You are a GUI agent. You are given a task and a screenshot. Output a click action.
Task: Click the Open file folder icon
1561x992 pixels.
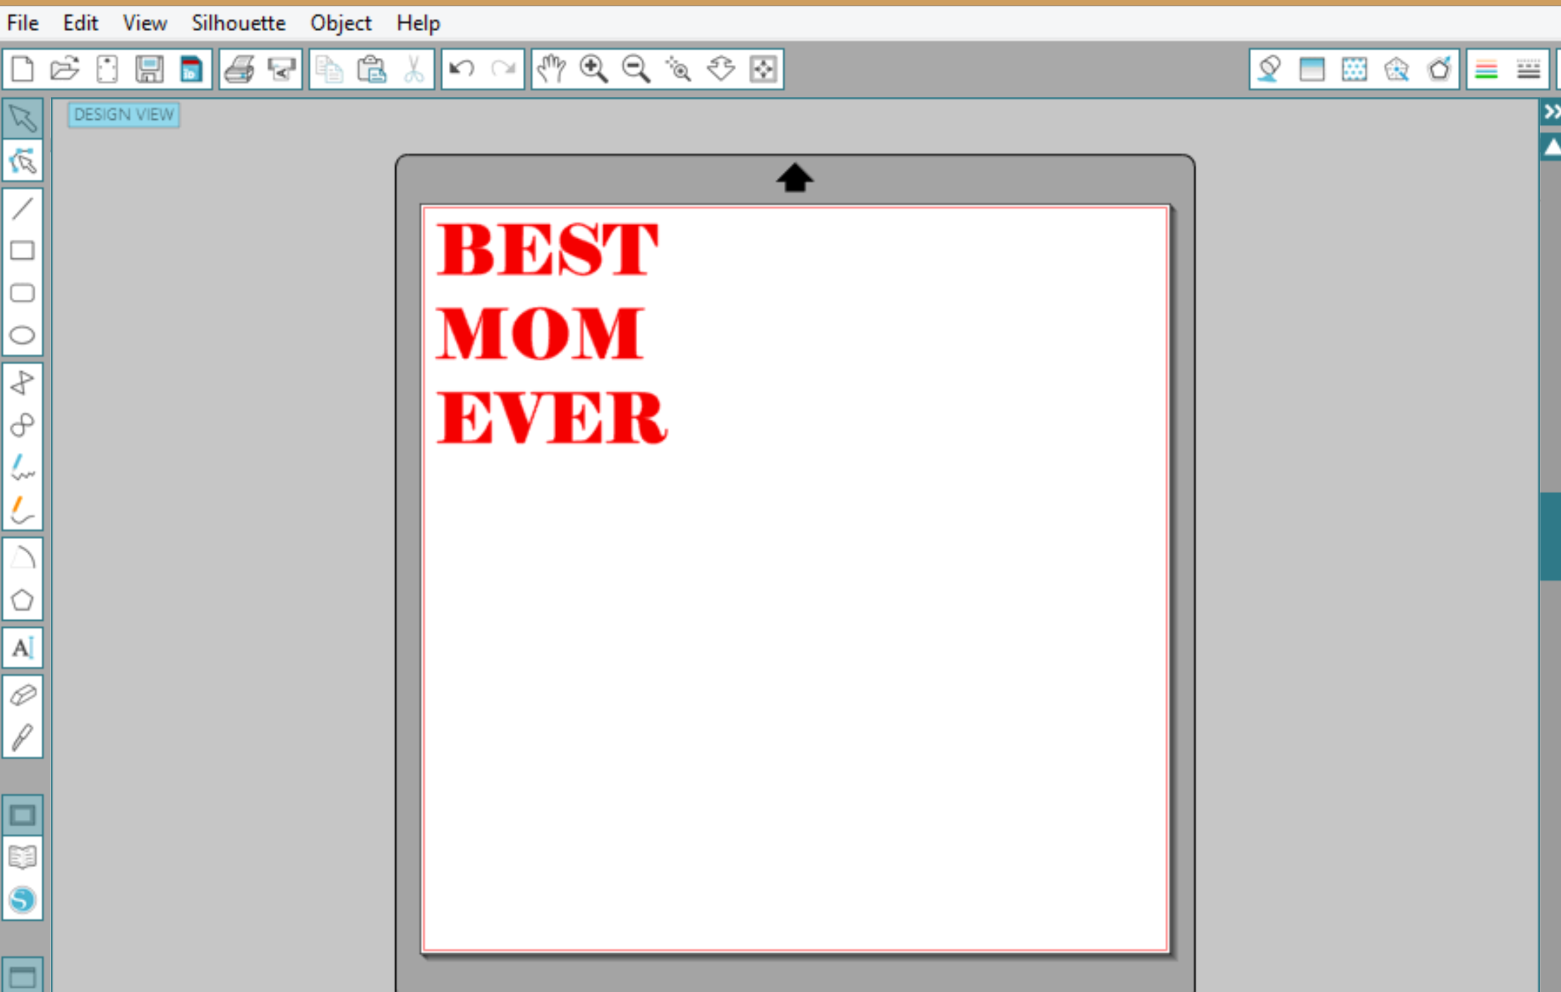64,69
